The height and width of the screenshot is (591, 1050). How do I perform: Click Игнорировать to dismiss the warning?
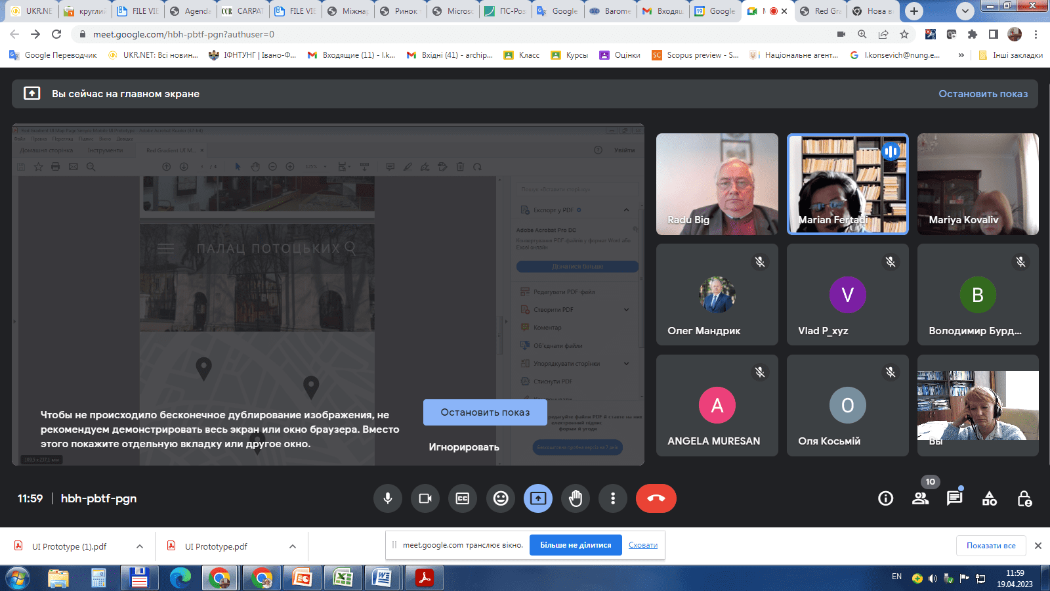point(464,447)
